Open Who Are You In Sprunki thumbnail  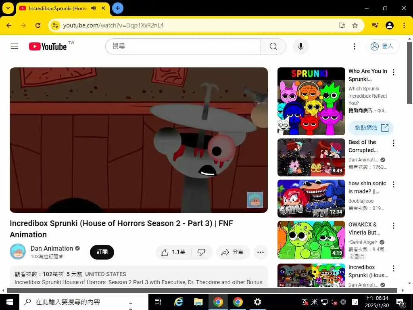[x=311, y=101]
